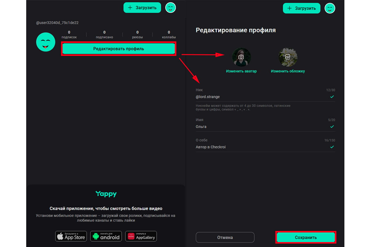Click the Изменить обложку link
This screenshot has height=247, width=370.
288,71
